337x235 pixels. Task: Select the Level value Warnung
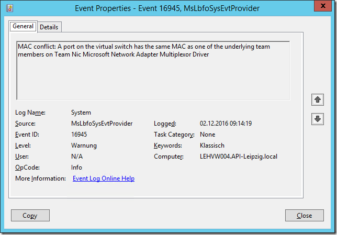(84, 146)
